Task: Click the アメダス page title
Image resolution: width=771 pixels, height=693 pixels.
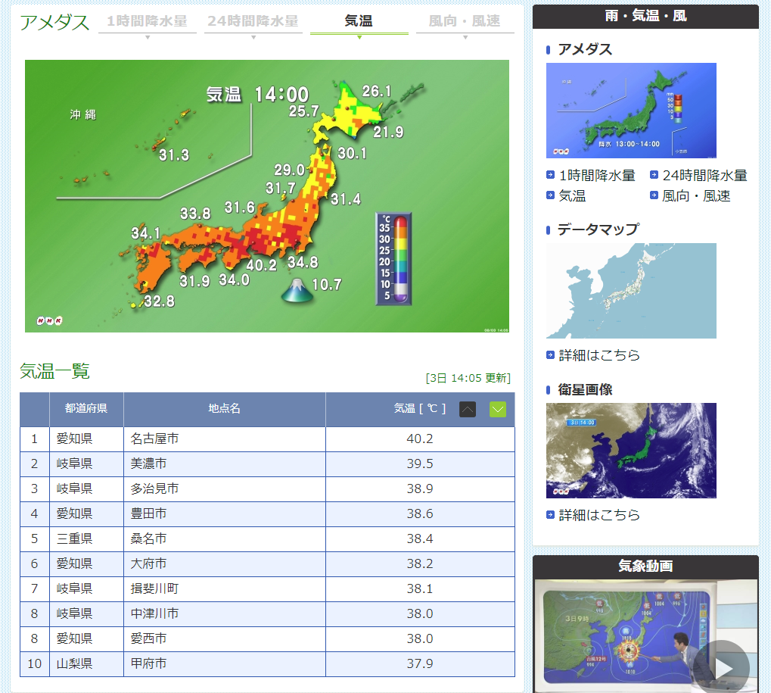Action: click(x=54, y=23)
